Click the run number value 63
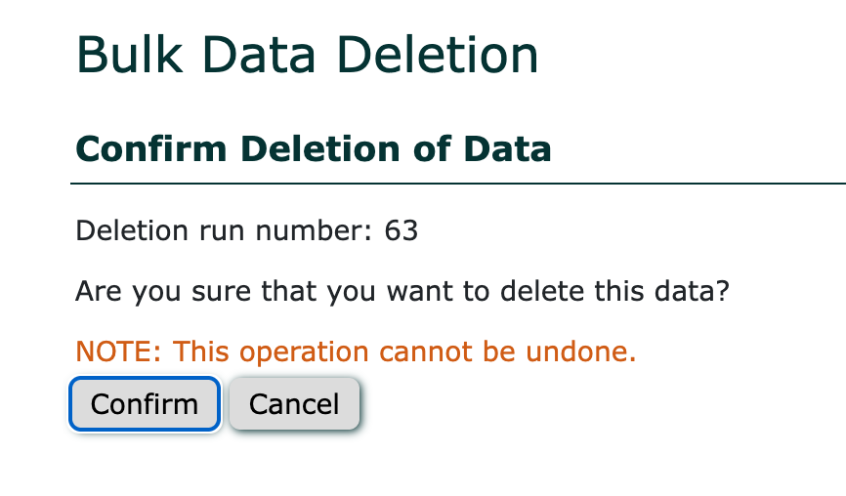Screen dimensions: 846x496 tap(401, 230)
